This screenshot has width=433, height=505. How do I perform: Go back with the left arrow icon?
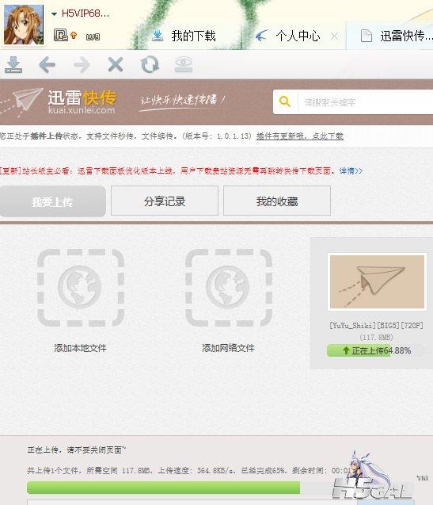coord(47,65)
